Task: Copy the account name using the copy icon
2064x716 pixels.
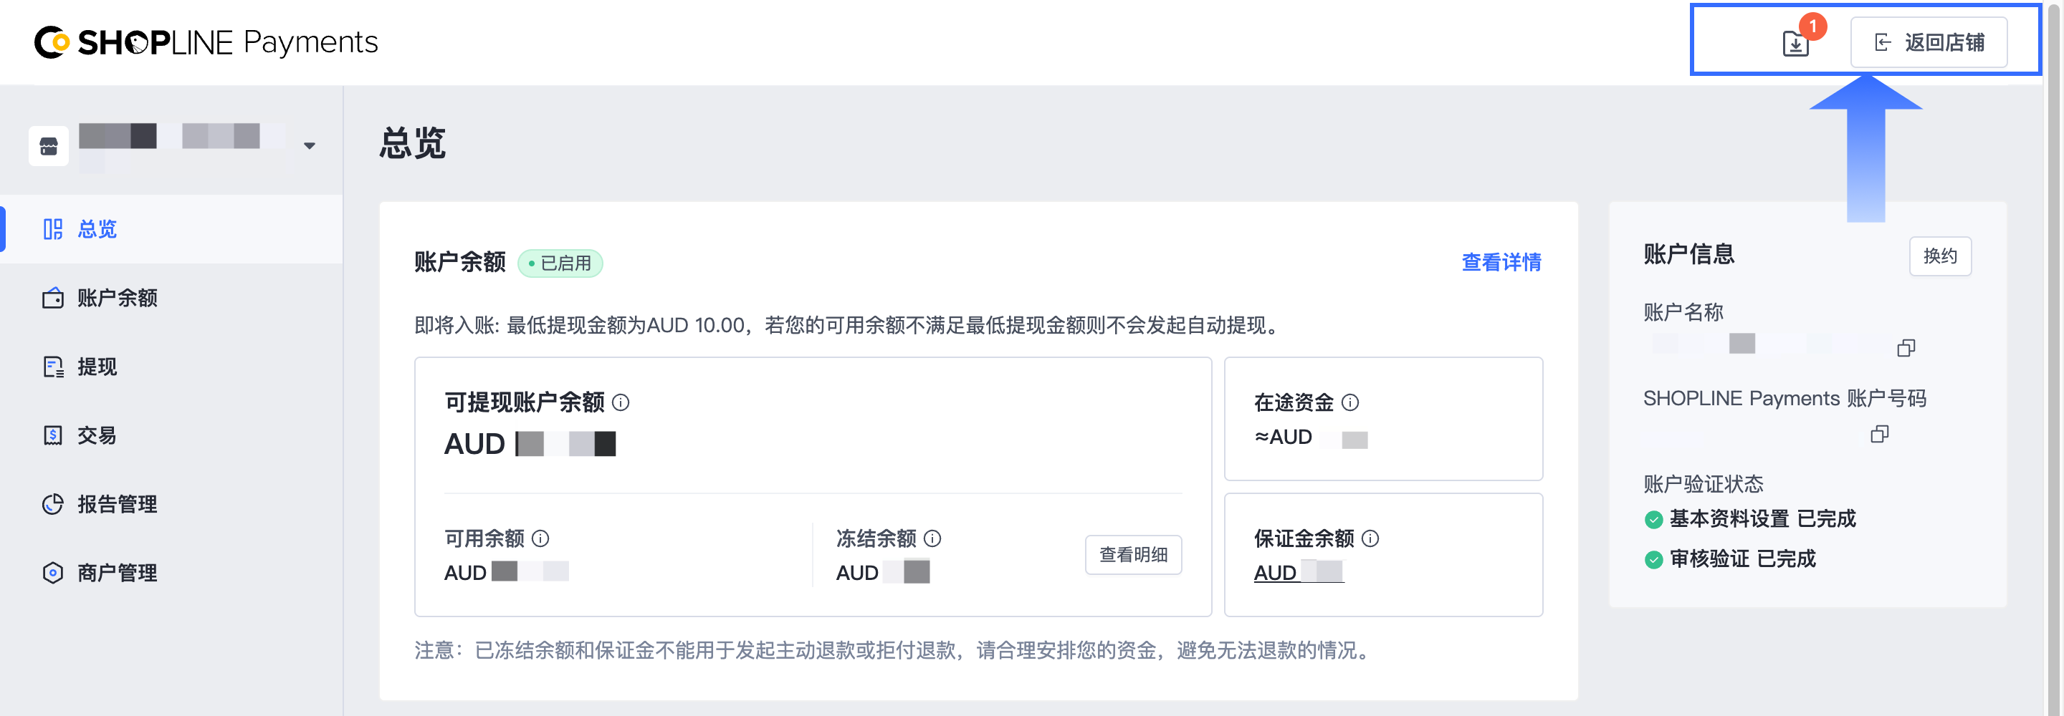Action: (1906, 347)
